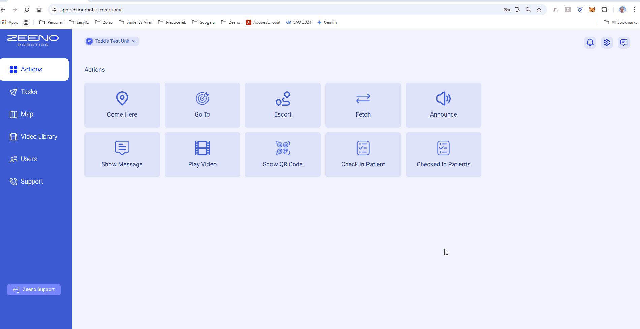
Task: Open Video Library from sidebar
Action: (39, 137)
